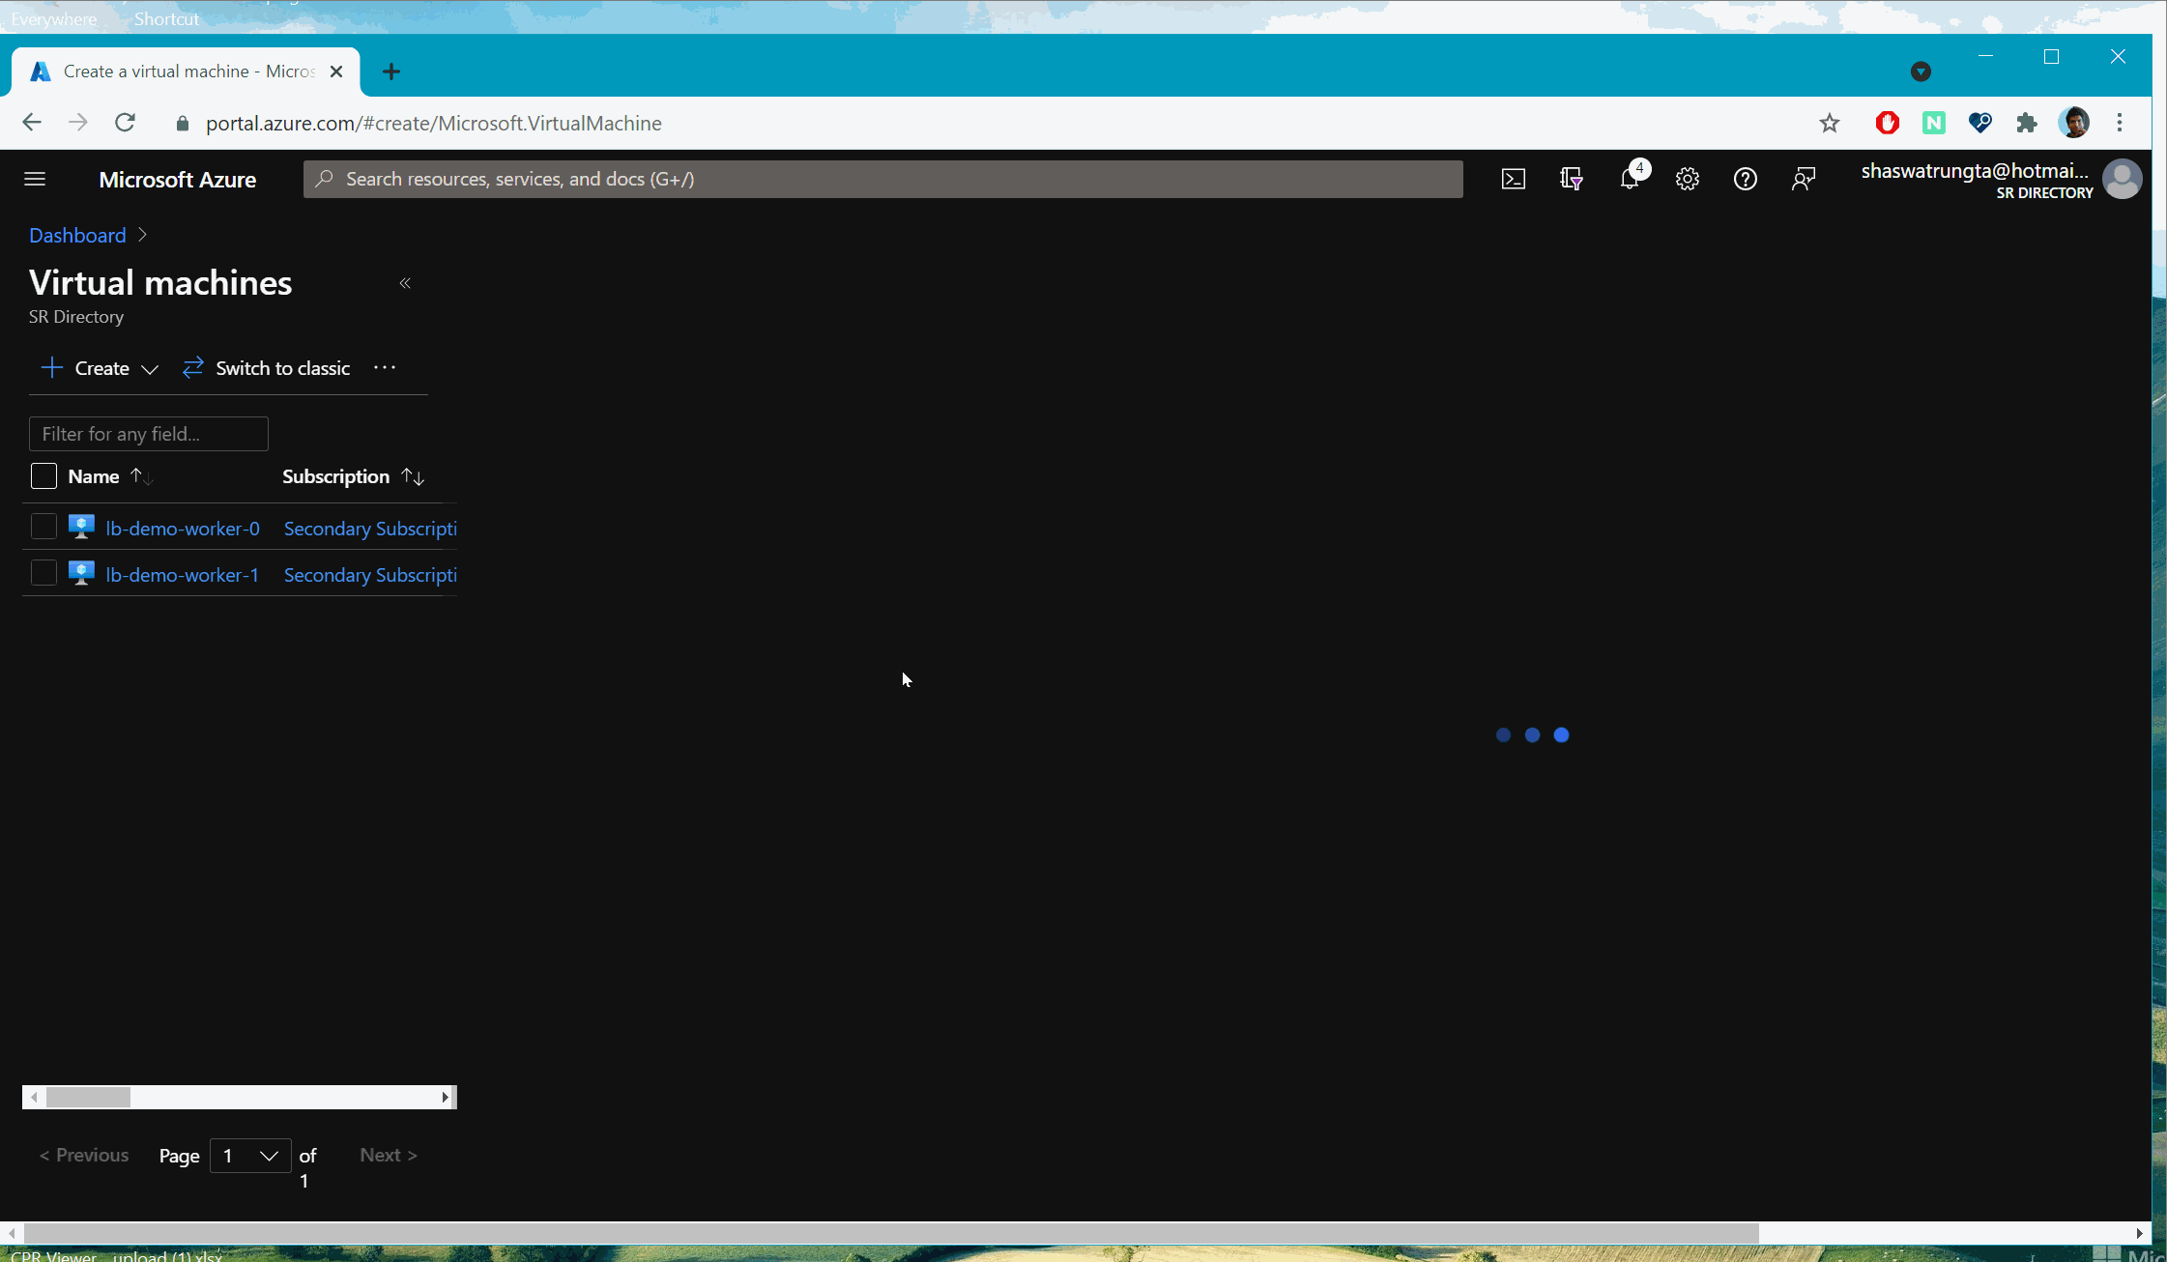Open the Feedback icon

click(1804, 179)
